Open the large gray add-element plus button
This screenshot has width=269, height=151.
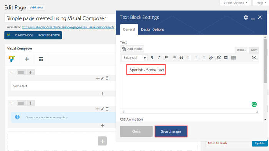[x=103, y=141]
